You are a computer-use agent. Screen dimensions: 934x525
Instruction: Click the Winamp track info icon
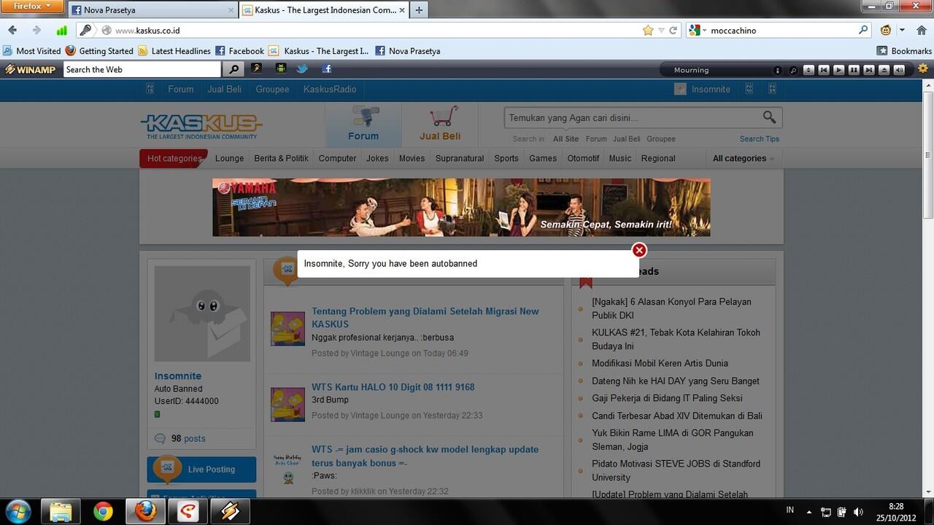click(x=777, y=70)
